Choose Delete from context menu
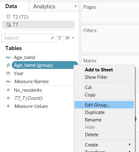 [x=104, y=135]
